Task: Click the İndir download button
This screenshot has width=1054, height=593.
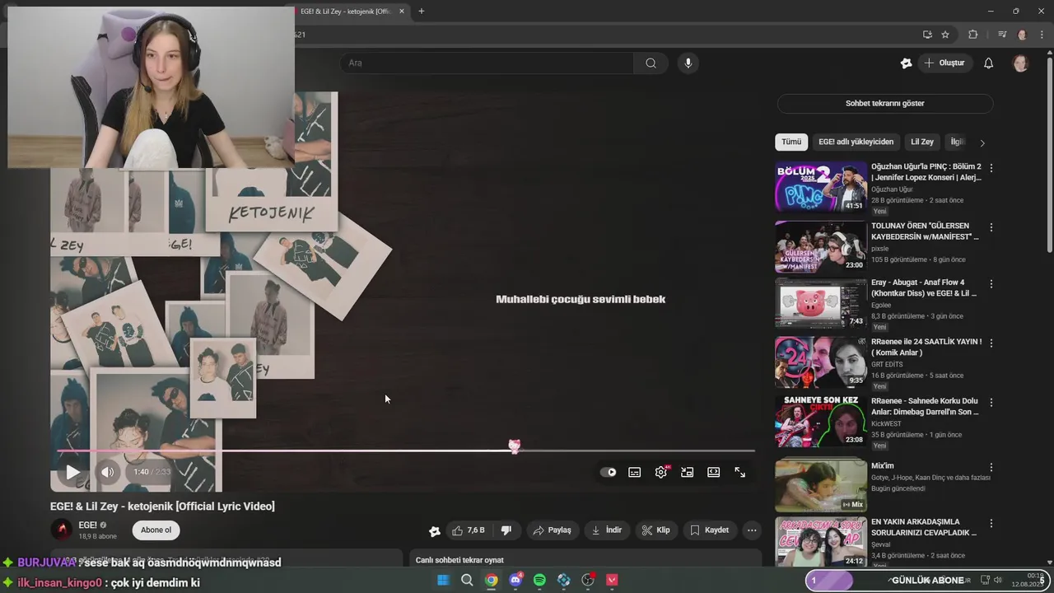Action: pos(607,530)
